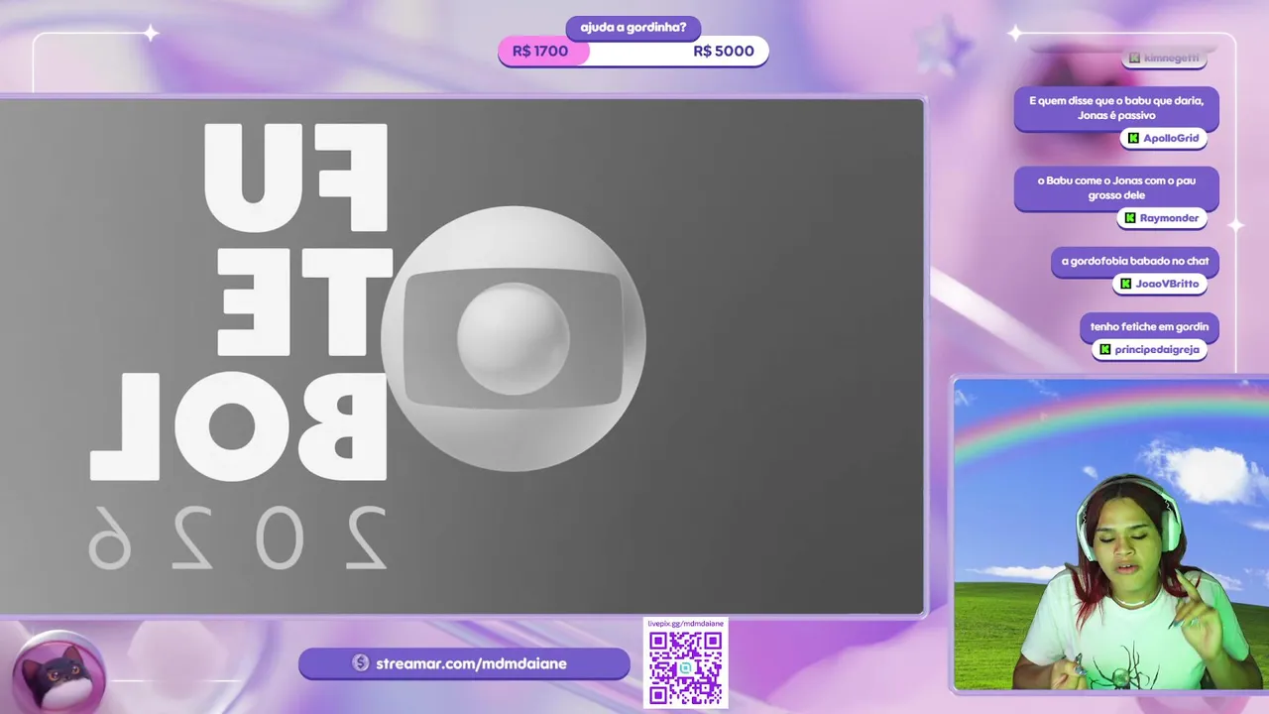Image resolution: width=1269 pixels, height=714 pixels.
Task: Click the mirrored FUTEBOL title text in video
Action: pos(239,302)
